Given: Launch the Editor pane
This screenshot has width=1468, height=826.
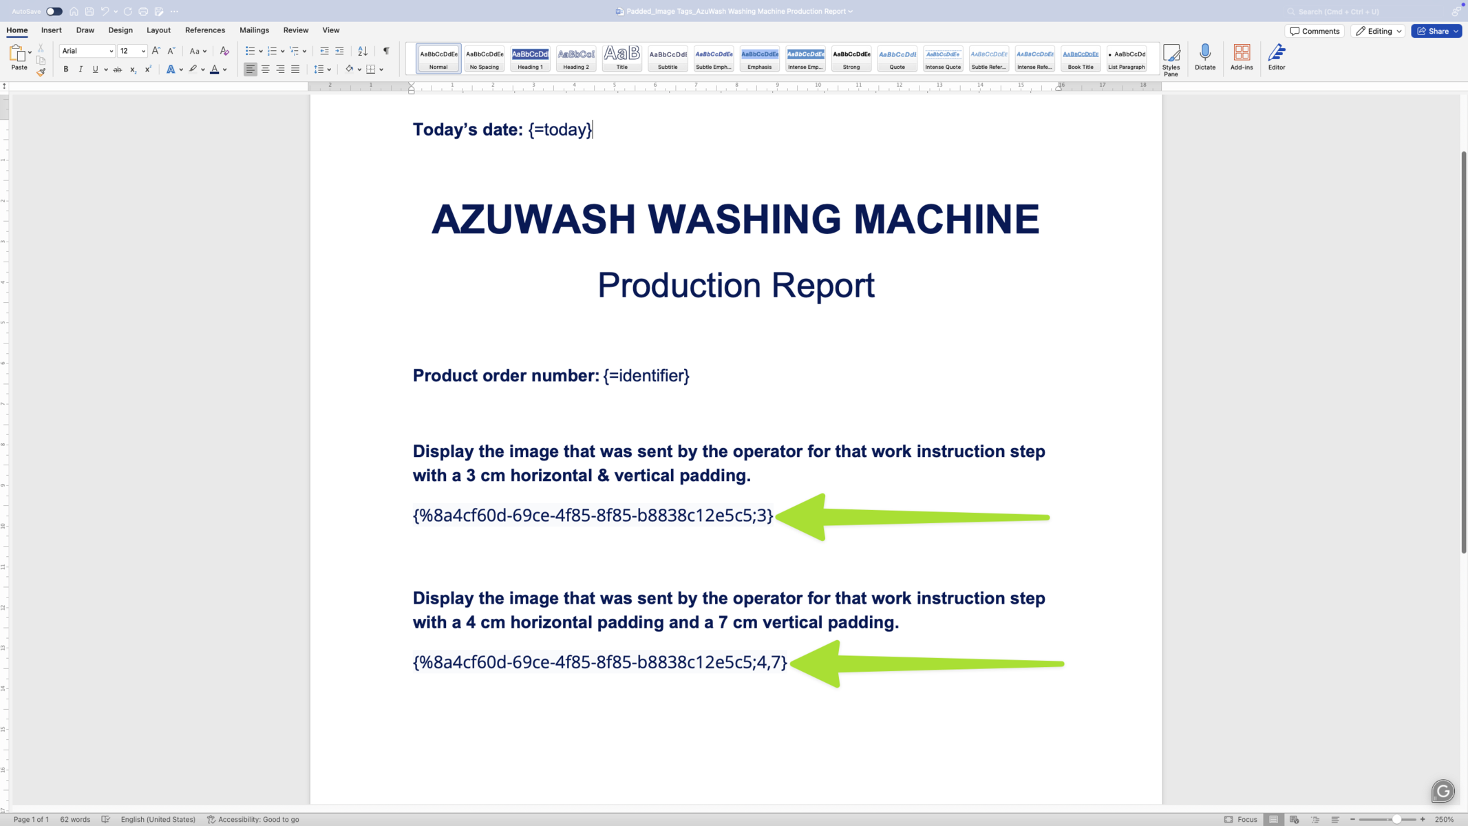Looking at the screenshot, I should pyautogui.click(x=1277, y=59).
